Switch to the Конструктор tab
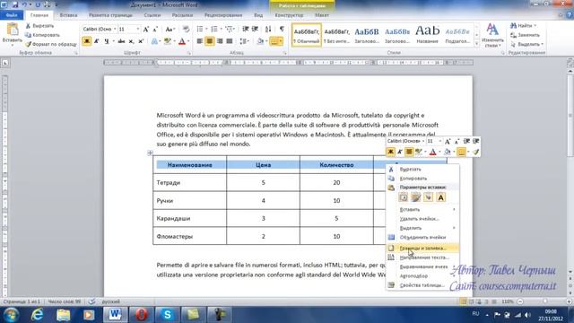Viewport: 574px width, 323px height. click(x=289, y=15)
